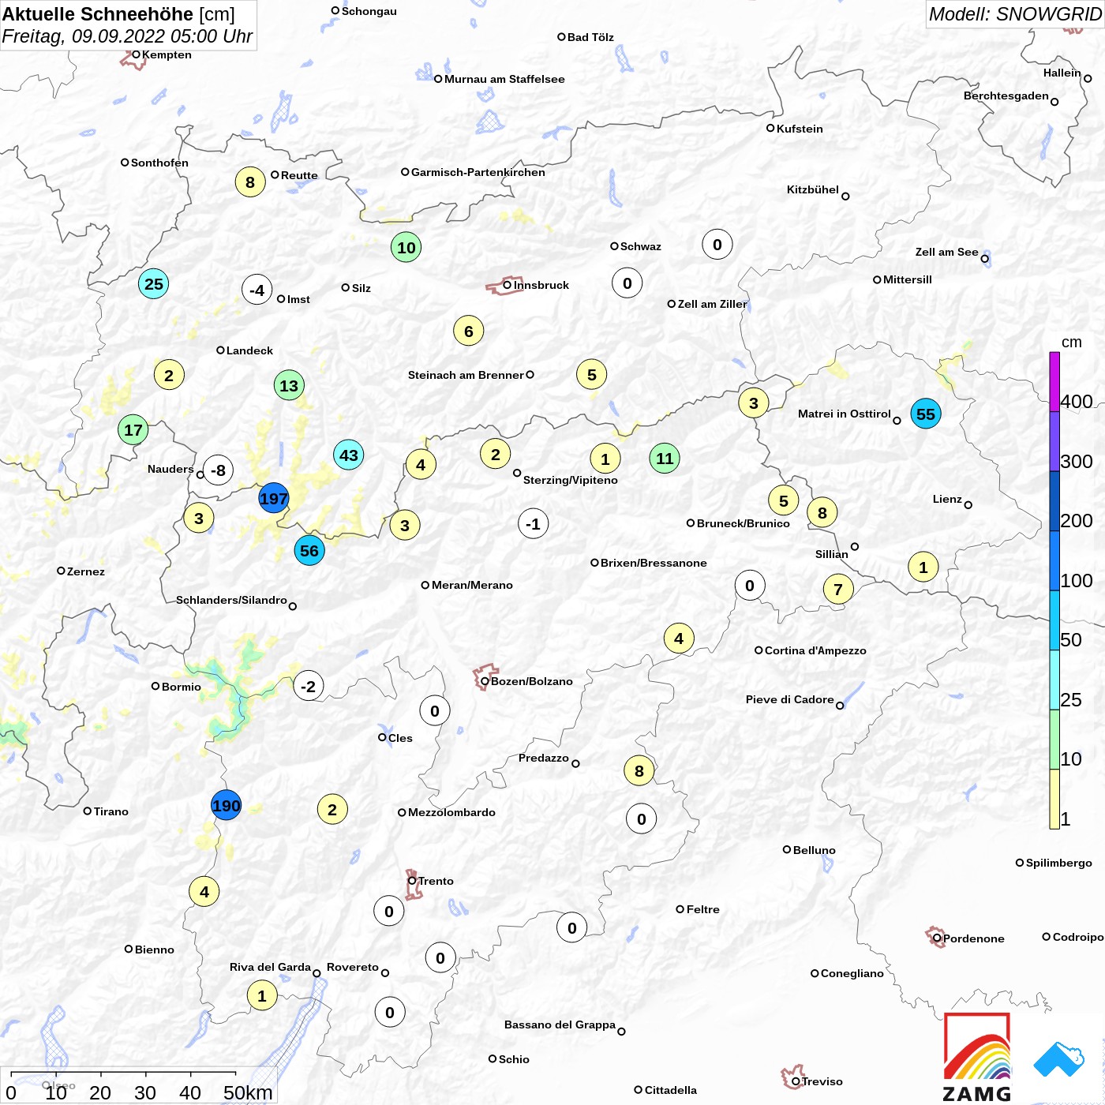
Task: Click the Meran/Merano label
Action: click(x=472, y=585)
